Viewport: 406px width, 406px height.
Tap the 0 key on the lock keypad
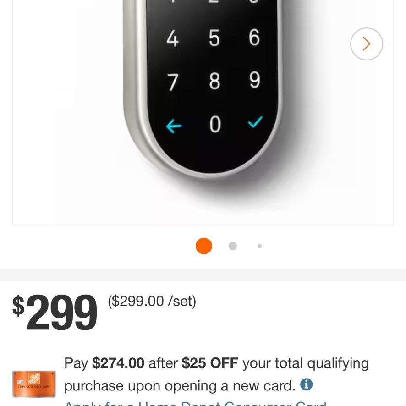[215, 124]
